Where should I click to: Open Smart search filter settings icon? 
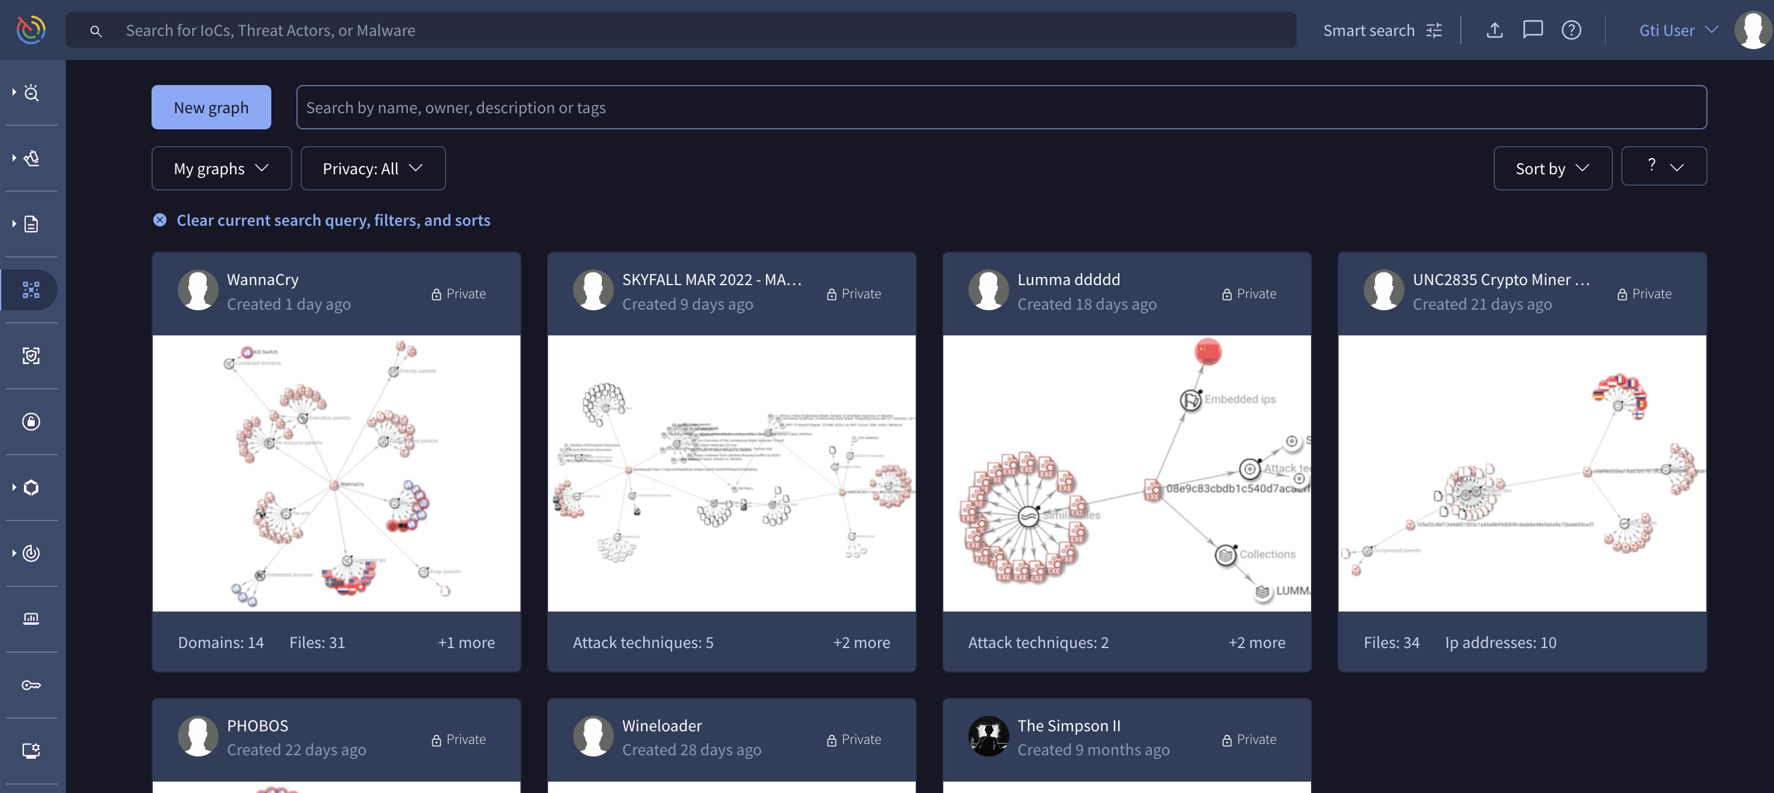(x=1434, y=31)
